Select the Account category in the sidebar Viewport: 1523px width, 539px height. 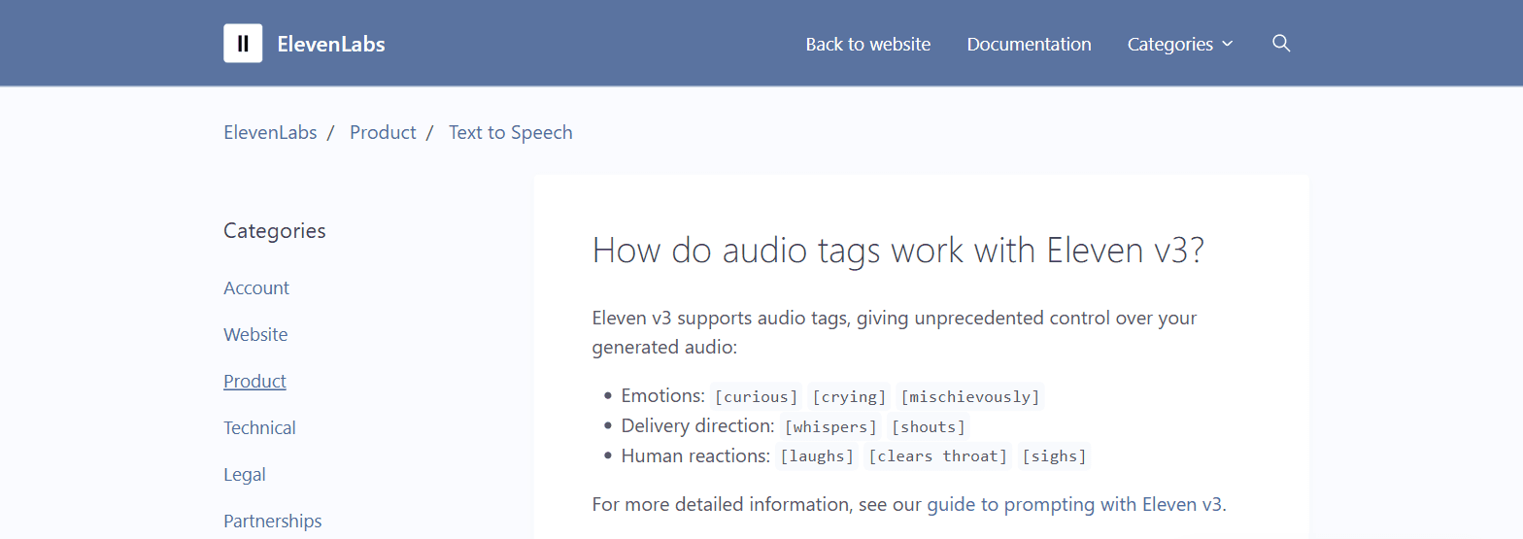256,288
